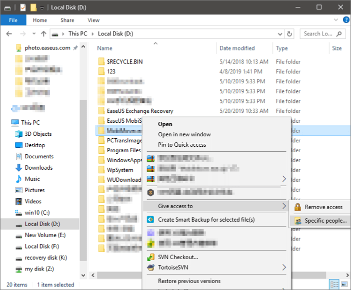The height and width of the screenshot is (290, 351).
Task: Collapse the ribbon using the chevron
Action: tap(334, 20)
